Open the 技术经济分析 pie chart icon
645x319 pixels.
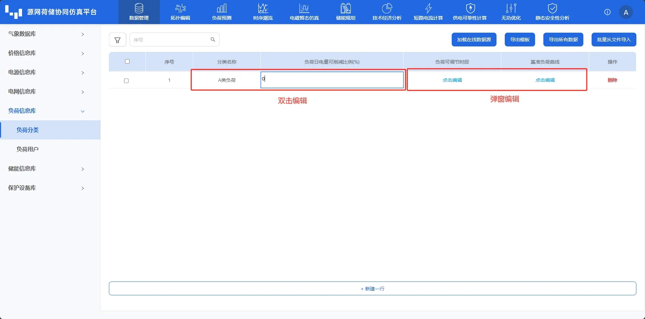387,8
